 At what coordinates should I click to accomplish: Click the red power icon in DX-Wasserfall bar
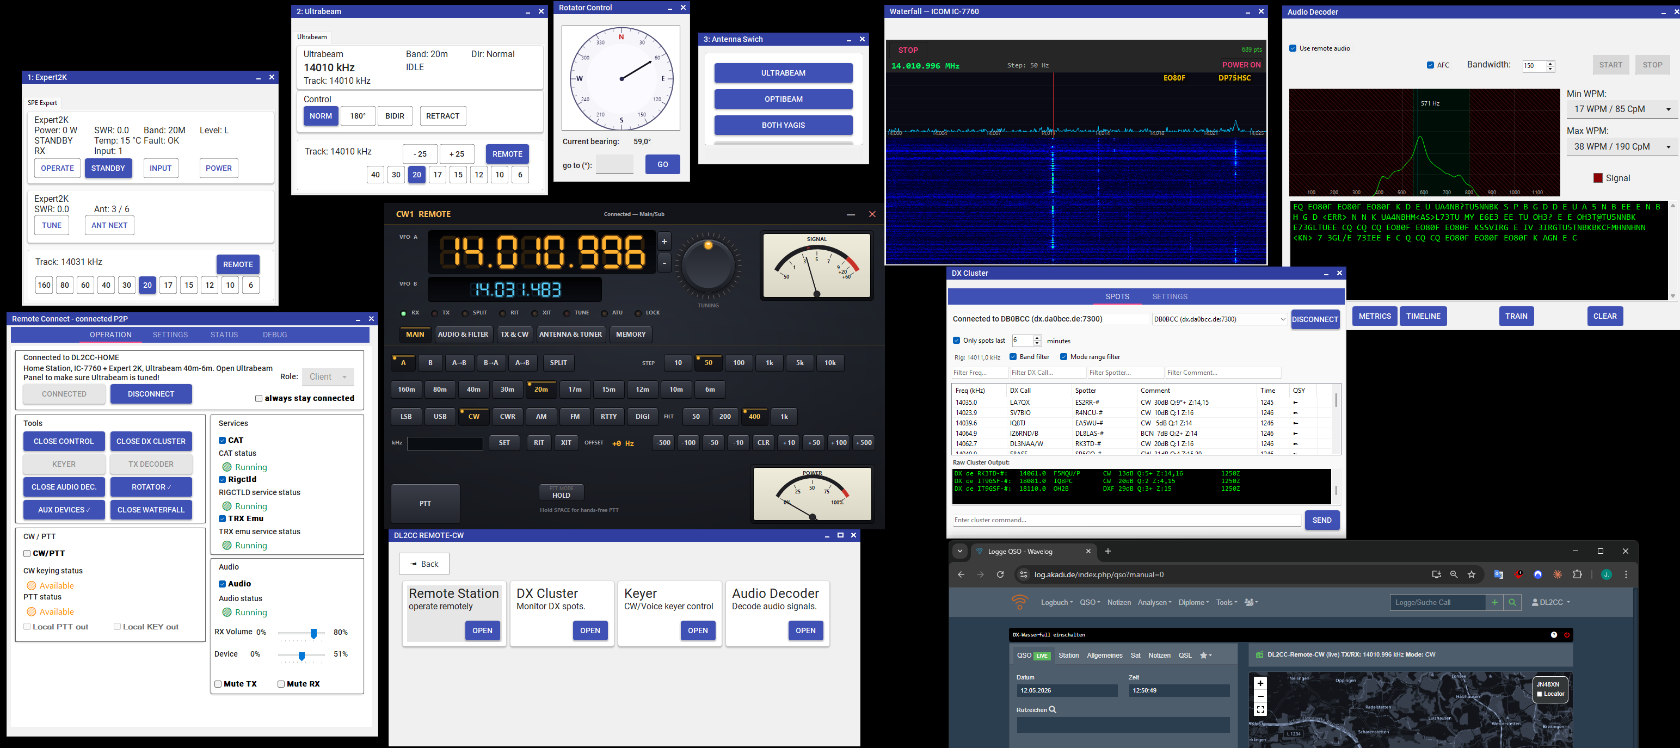point(1567,634)
